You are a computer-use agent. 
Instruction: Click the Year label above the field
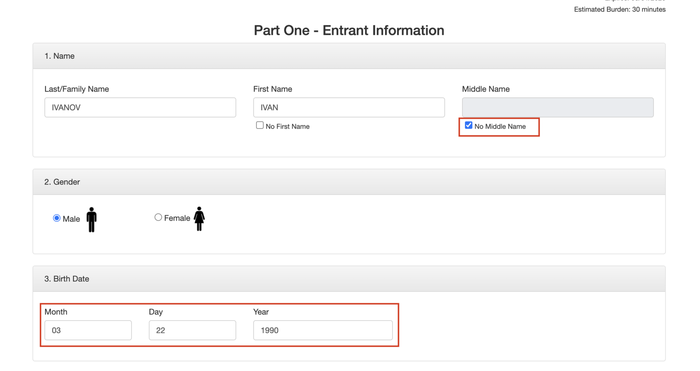(x=261, y=312)
